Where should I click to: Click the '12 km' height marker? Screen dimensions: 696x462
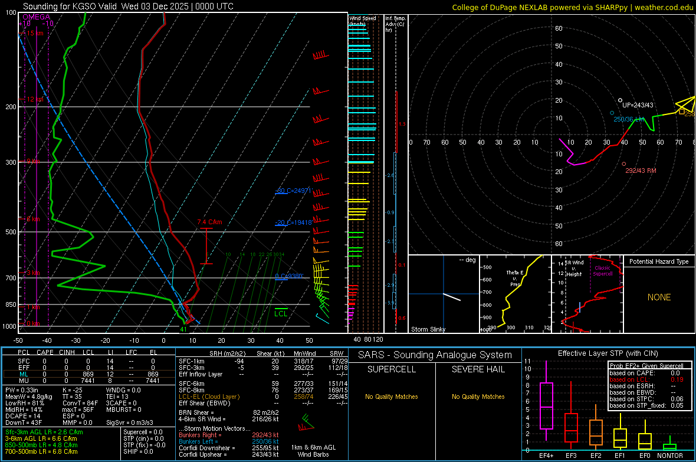tap(35, 99)
